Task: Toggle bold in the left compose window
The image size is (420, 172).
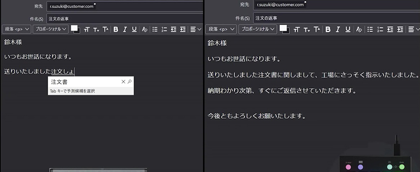Action: pos(116,29)
